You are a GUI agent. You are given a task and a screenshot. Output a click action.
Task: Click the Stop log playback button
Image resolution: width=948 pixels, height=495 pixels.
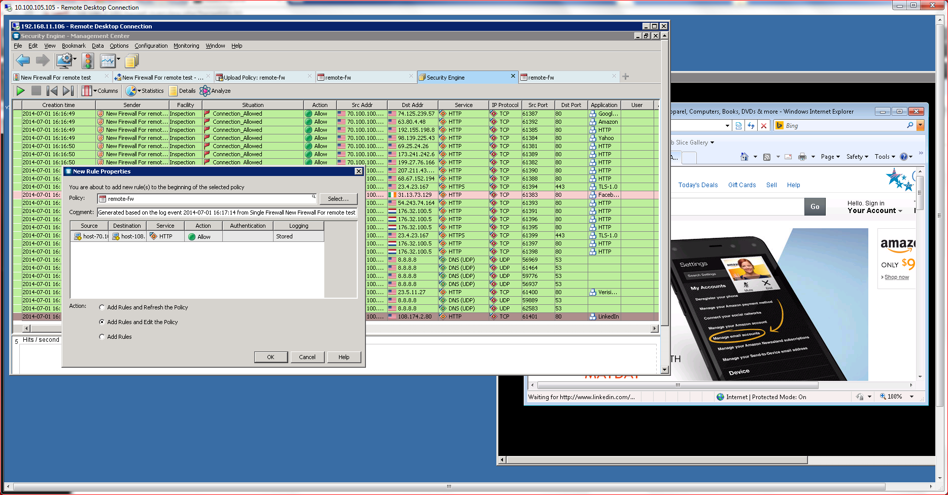click(36, 91)
